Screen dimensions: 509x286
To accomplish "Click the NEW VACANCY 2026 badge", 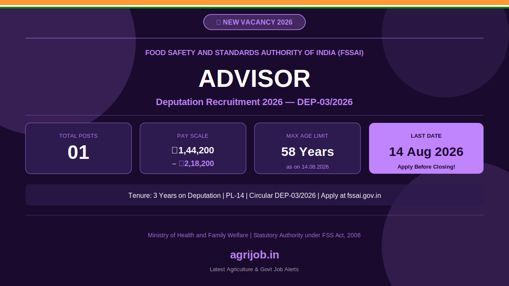I will pyautogui.click(x=255, y=22).
